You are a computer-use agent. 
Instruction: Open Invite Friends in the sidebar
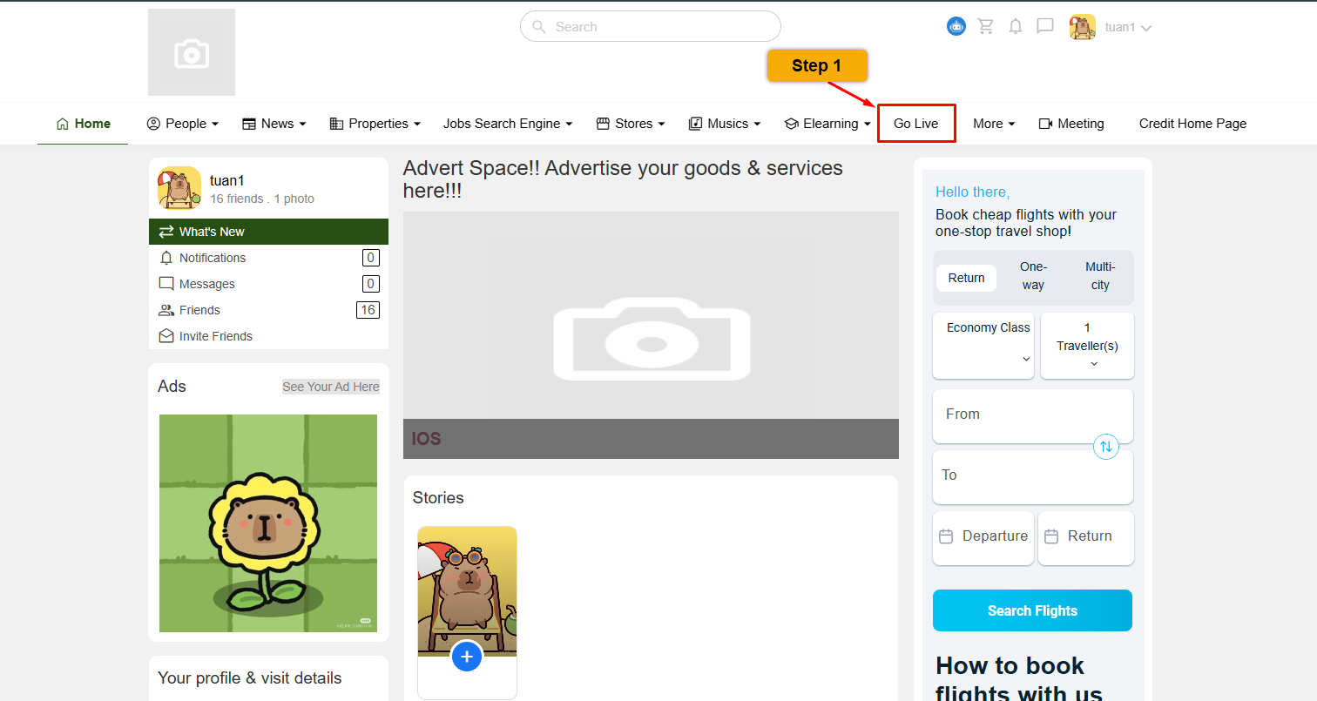pos(215,336)
